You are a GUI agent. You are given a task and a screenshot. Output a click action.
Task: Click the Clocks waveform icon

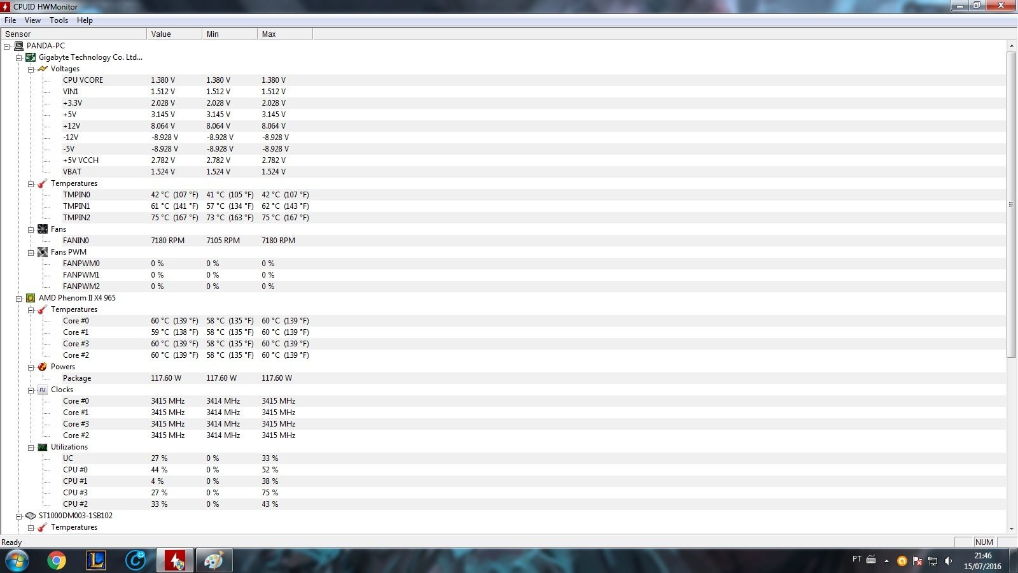coord(43,390)
